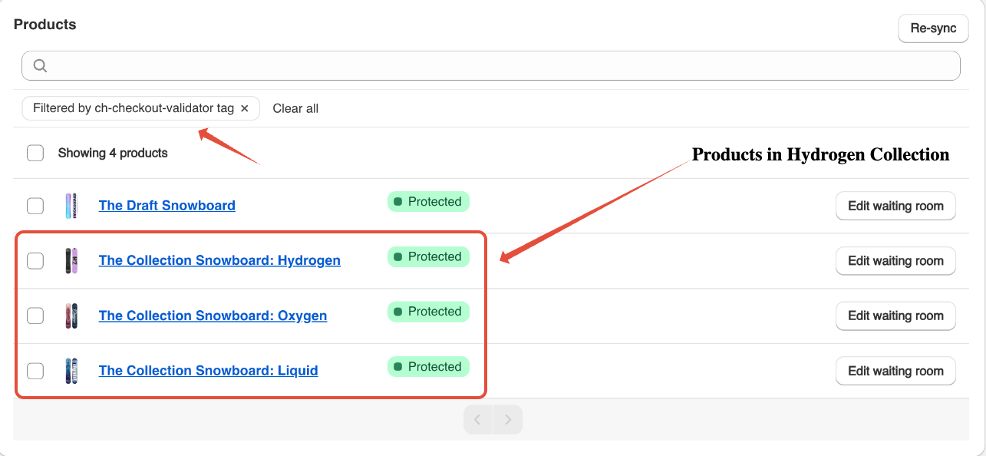Click the search magnifier icon
The image size is (986, 456).
pos(40,66)
